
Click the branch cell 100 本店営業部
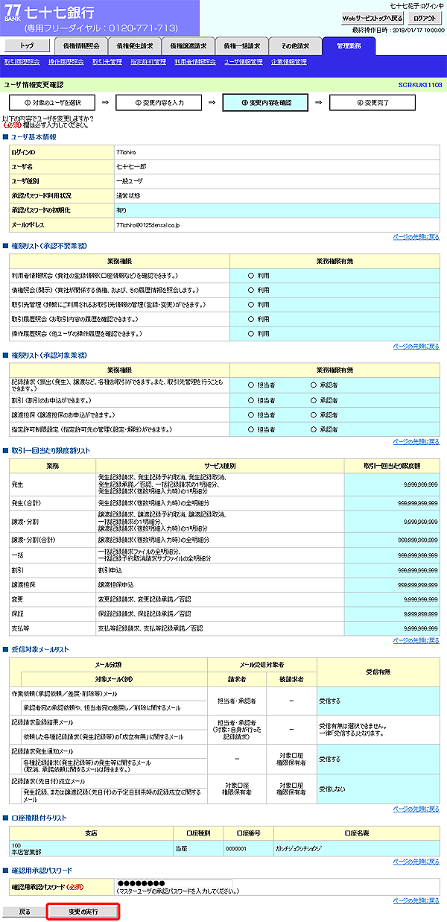coord(90,848)
